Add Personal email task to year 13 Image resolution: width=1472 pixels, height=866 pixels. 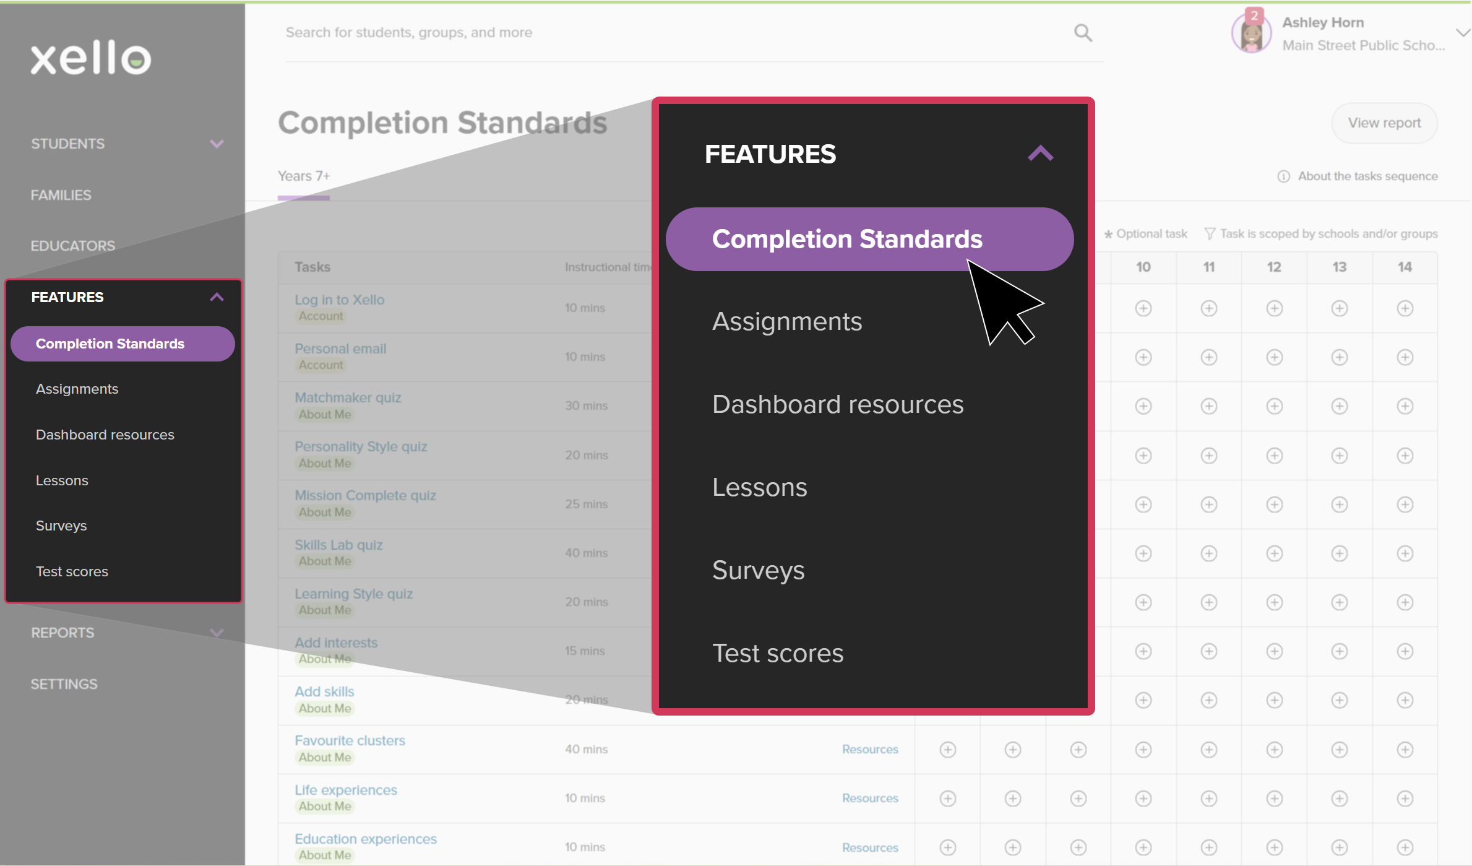(1340, 357)
